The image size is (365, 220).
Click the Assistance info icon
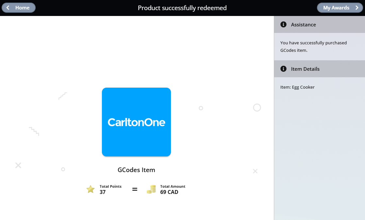[284, 24]
